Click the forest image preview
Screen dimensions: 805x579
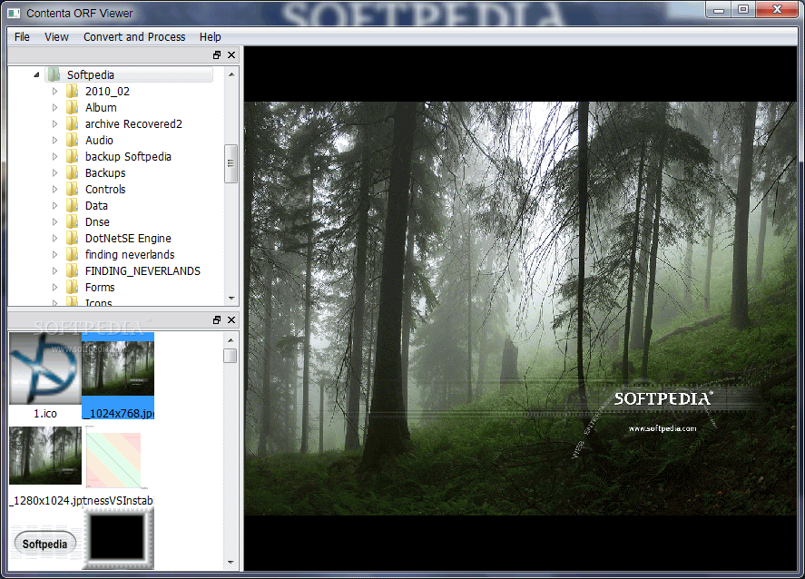coord(521,308)
